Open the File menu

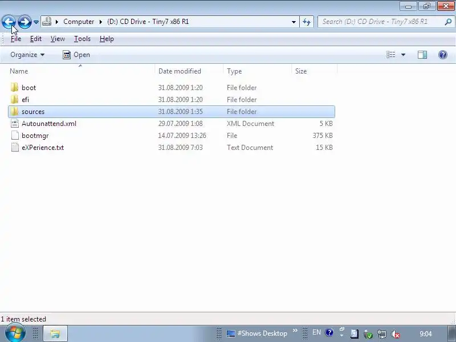[x=16, y=39]
